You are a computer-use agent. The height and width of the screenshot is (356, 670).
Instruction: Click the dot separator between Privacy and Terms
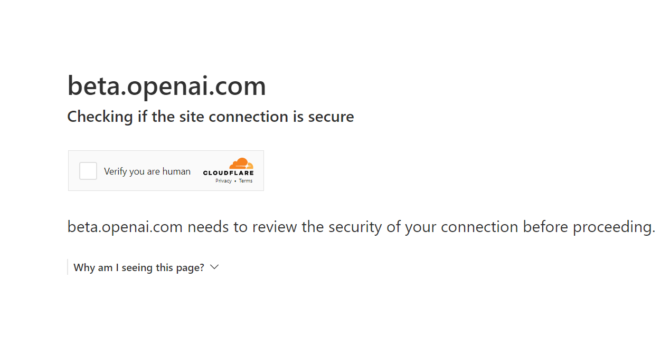[235, 181]
